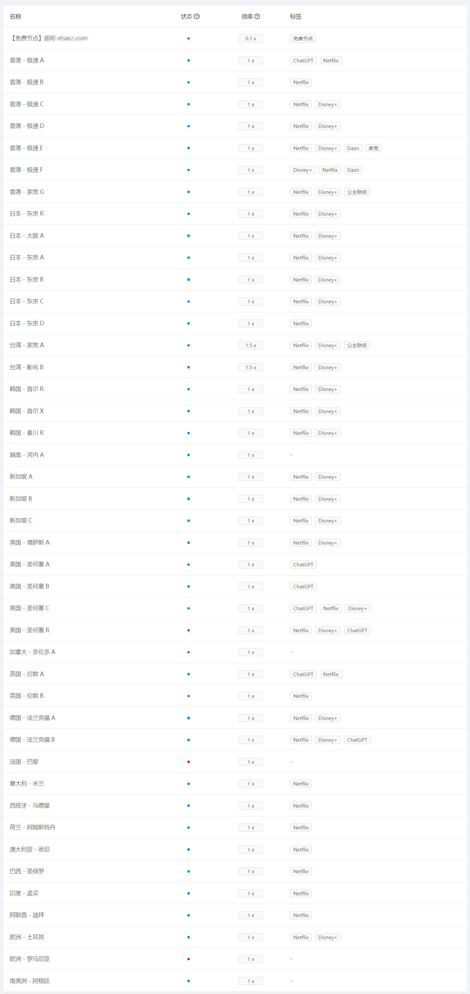
Task: Click the red status dot for 欧洲 - 罗马尼亚
Action: click(188, 959)
